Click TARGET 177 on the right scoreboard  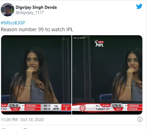point(103,109)
